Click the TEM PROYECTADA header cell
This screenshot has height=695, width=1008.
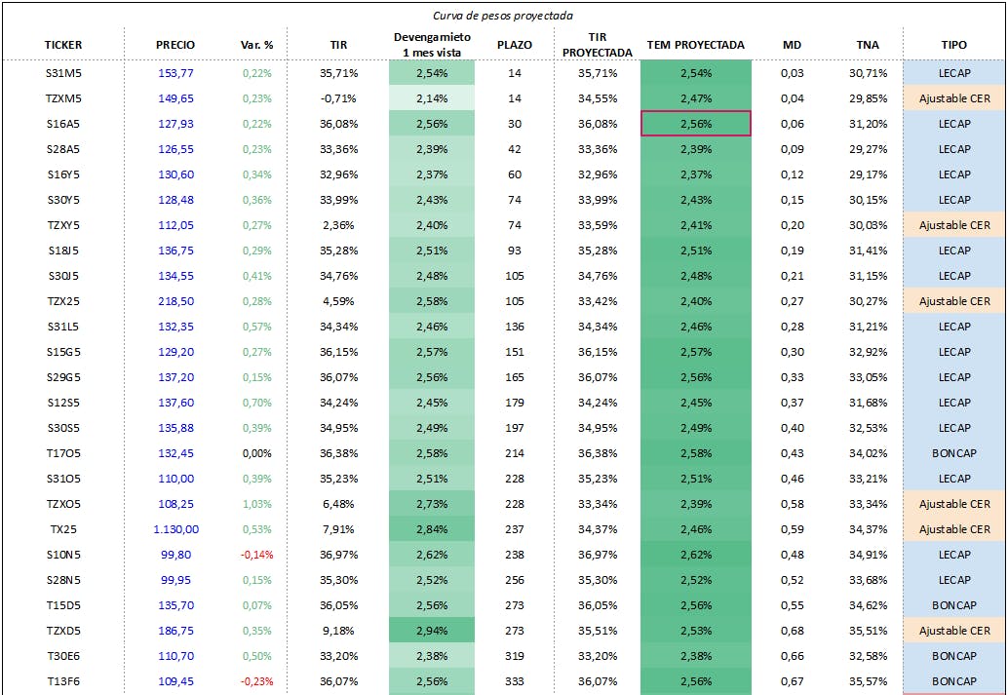click(695, 45)
